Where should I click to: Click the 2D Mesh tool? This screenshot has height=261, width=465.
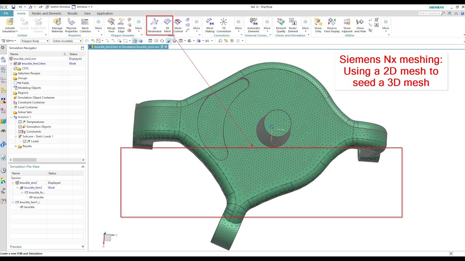tap(167, 25)
